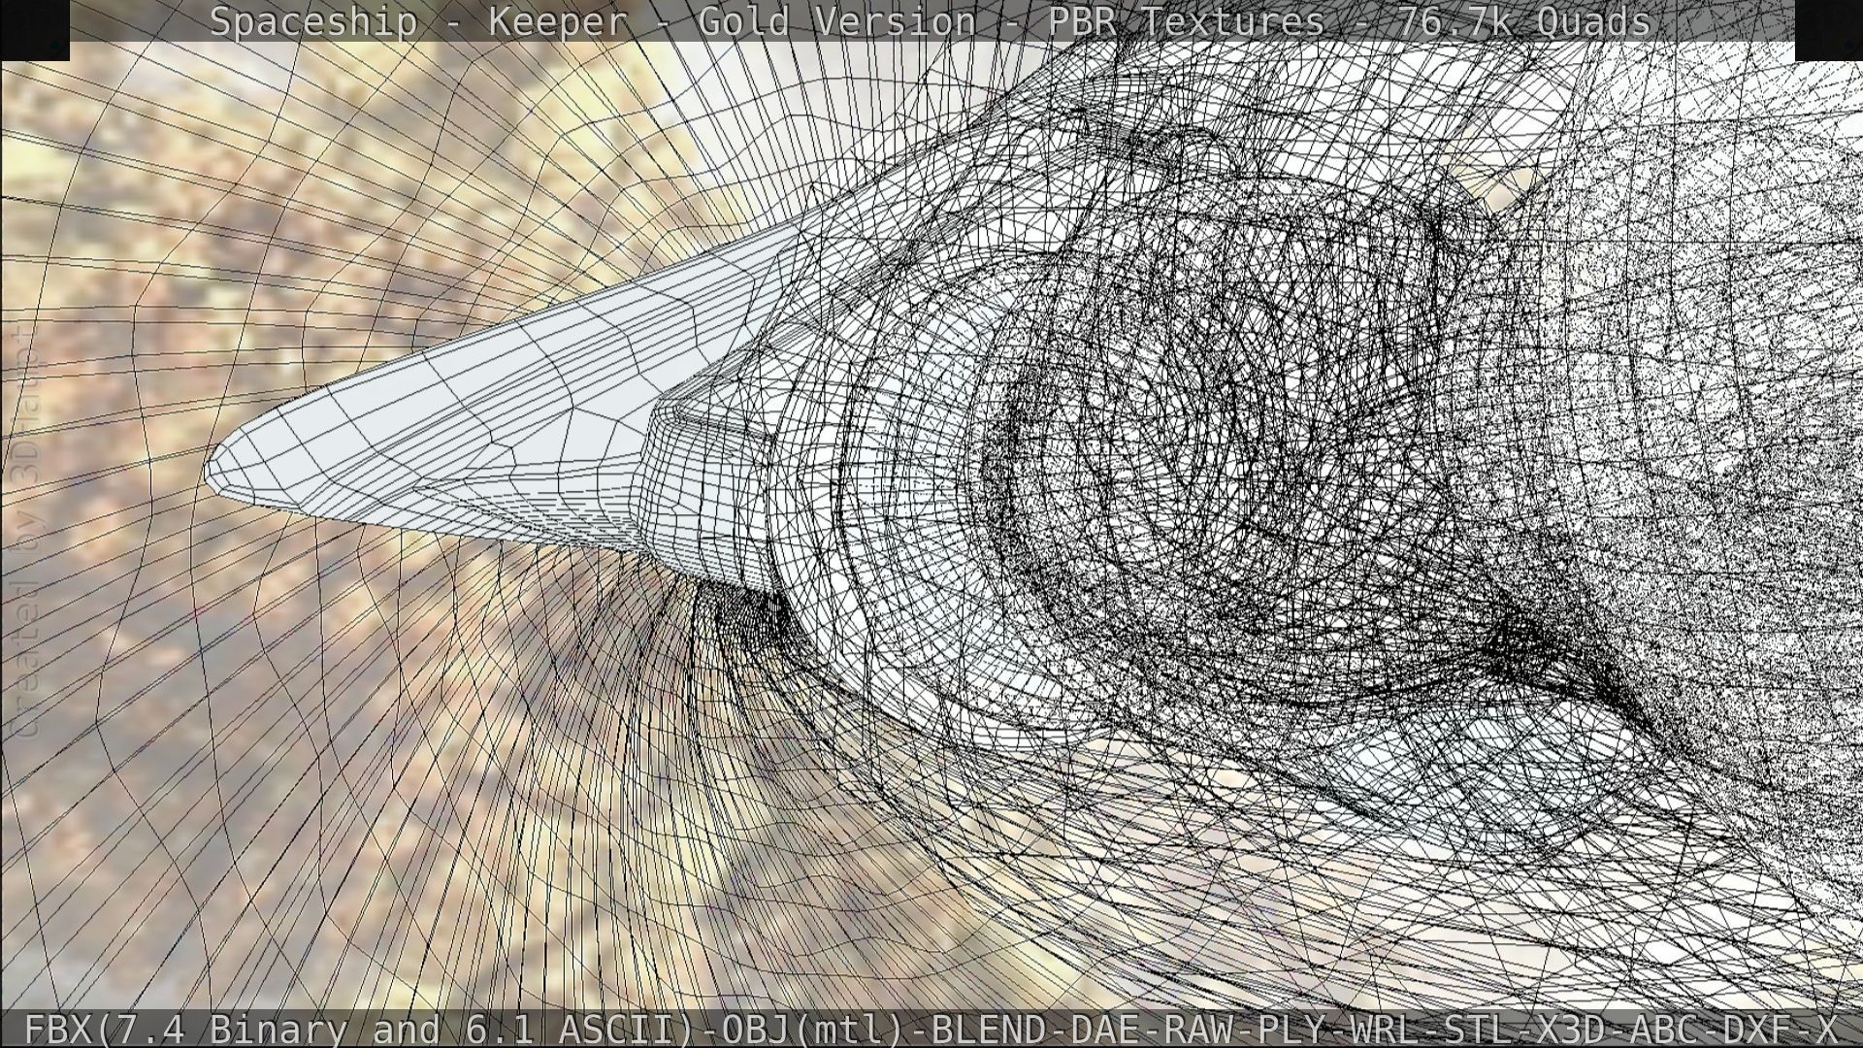The height and width of the screenshot is (1048, 1863).
Task: Click the 'Spaceship' word in the title banner
Action: [x=313, y=21]
